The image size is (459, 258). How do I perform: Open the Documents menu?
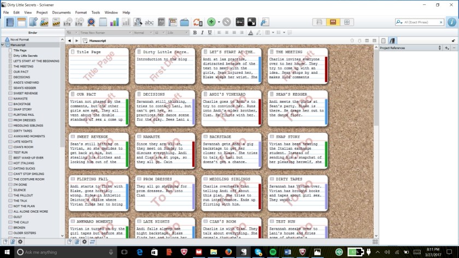[x=61, y=12]
